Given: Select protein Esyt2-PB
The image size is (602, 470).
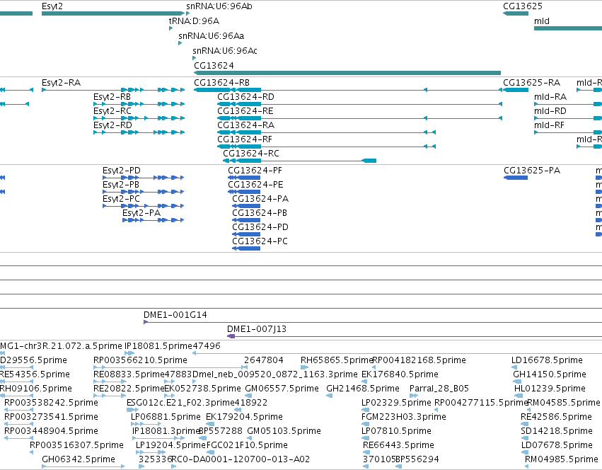Looking at the screenshot, I should pos(143,192).
